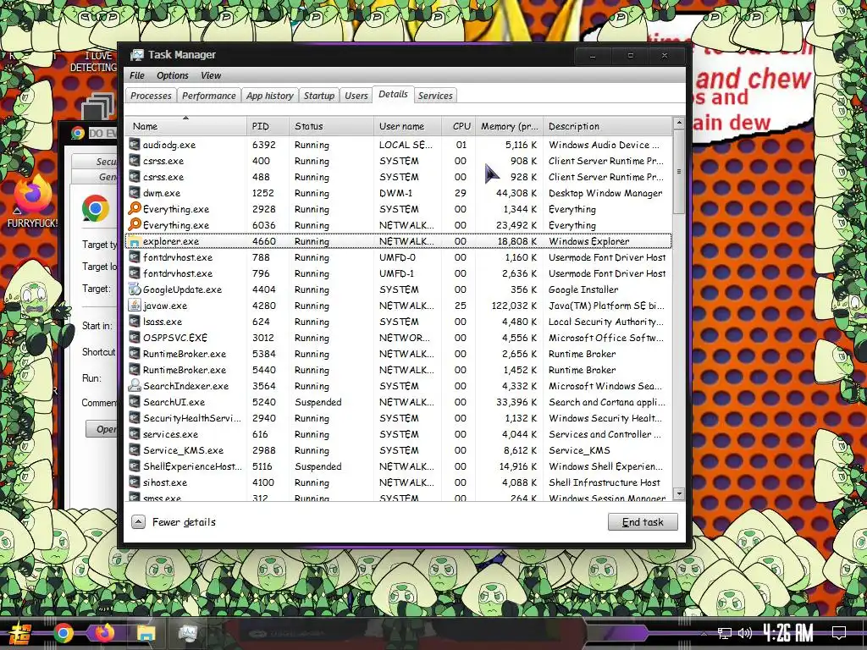Viewport: 867px width, 650px height.
Task: Open the File menu
Action: 136,75
